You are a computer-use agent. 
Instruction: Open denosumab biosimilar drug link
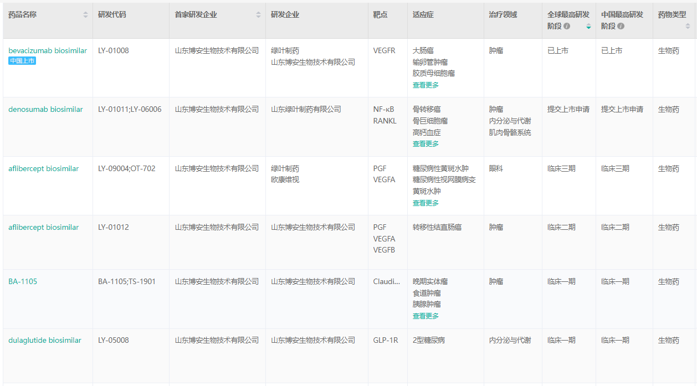pos(45,109)
